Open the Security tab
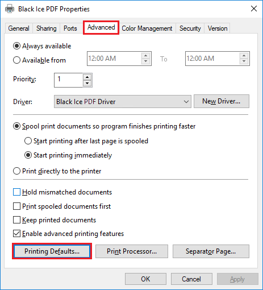 (x=190, y=28)
